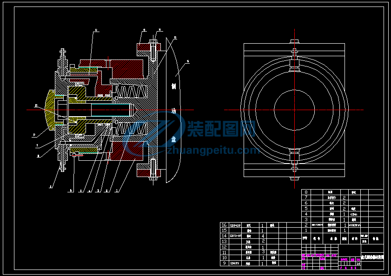Screen dimensions: 391x276
Task: Select the yellow domed cap in section view
Action: click(x=50, y=110)
